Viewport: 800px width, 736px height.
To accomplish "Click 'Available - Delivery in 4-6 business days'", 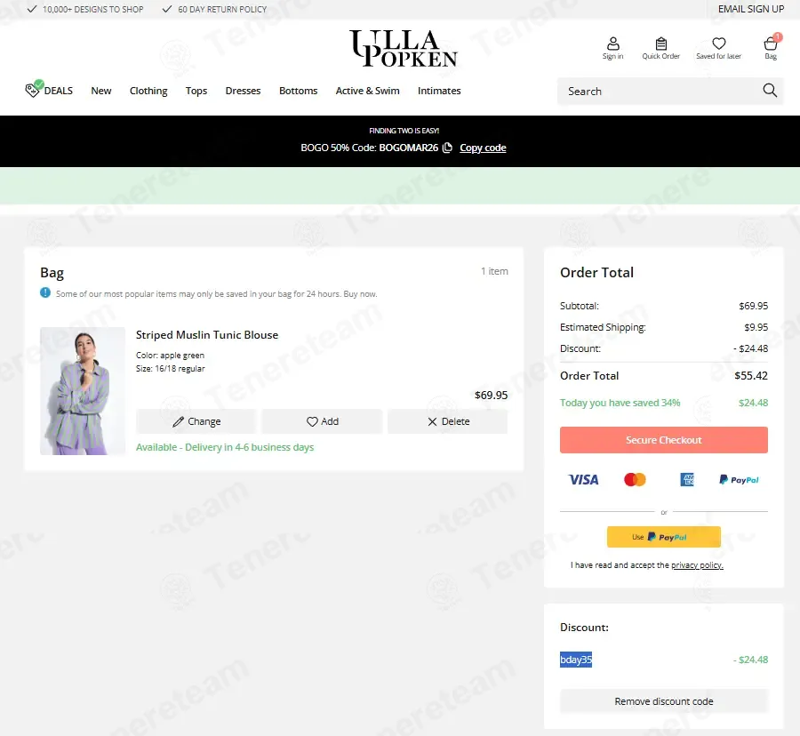I will tap(225, 447).
